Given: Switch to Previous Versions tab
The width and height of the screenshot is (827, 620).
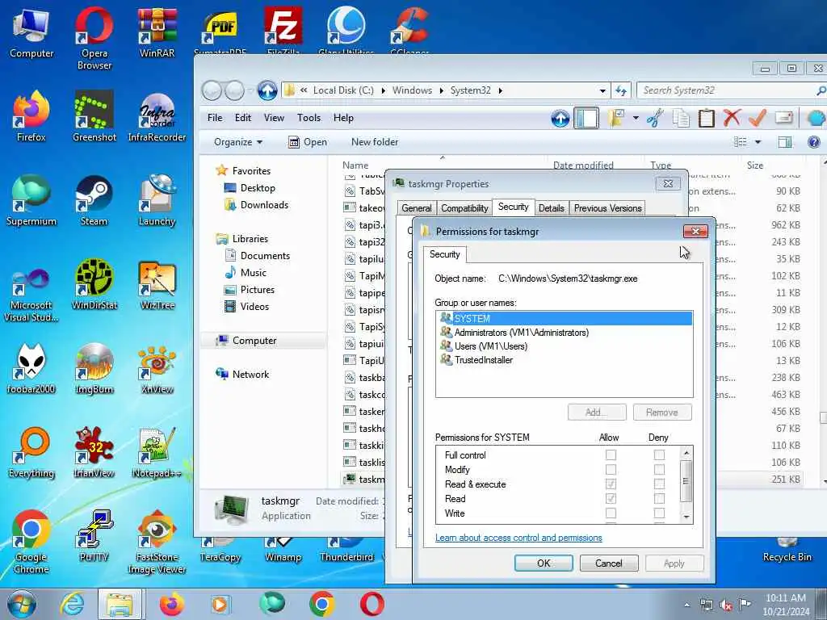Looking at the screenshot, I should coord(607,207).
